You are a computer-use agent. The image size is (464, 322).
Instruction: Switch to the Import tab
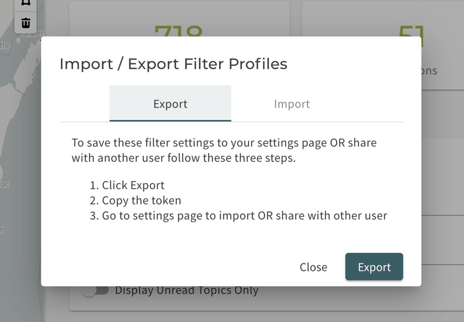pos(292,104)
